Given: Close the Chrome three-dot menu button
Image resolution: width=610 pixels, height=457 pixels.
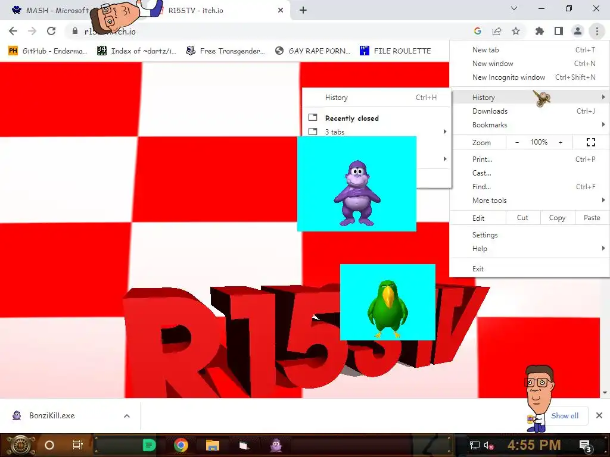Looking at the screenshot, I should (x=597, y=31).
